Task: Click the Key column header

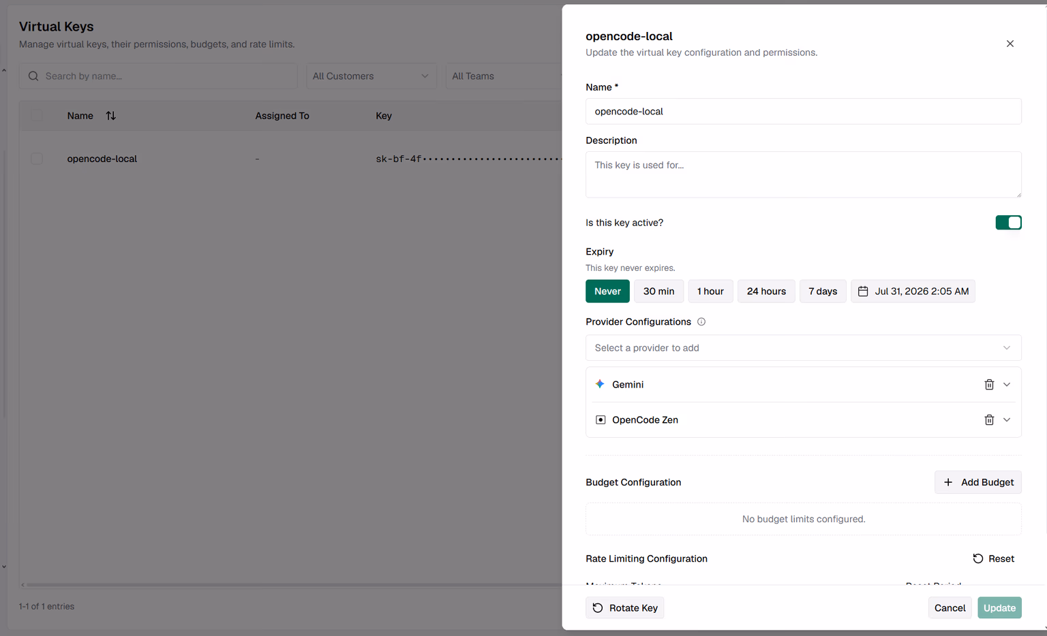Action: (x=384, y=116)
